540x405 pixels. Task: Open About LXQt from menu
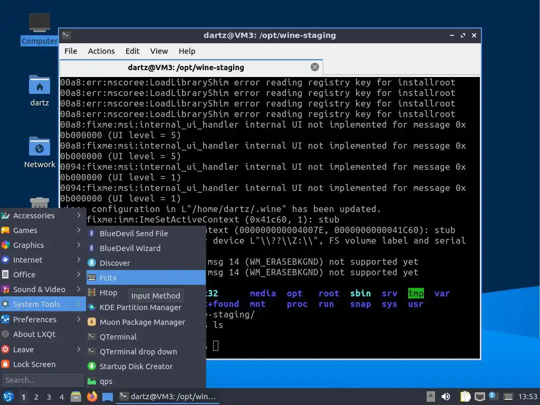point(43,334)
